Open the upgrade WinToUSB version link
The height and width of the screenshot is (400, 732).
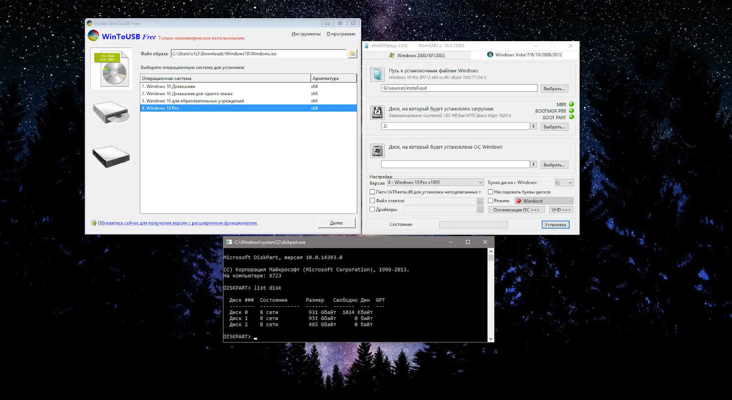coord(178,223)
